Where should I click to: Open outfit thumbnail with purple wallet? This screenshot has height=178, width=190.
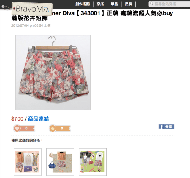(x=28, y=162)
